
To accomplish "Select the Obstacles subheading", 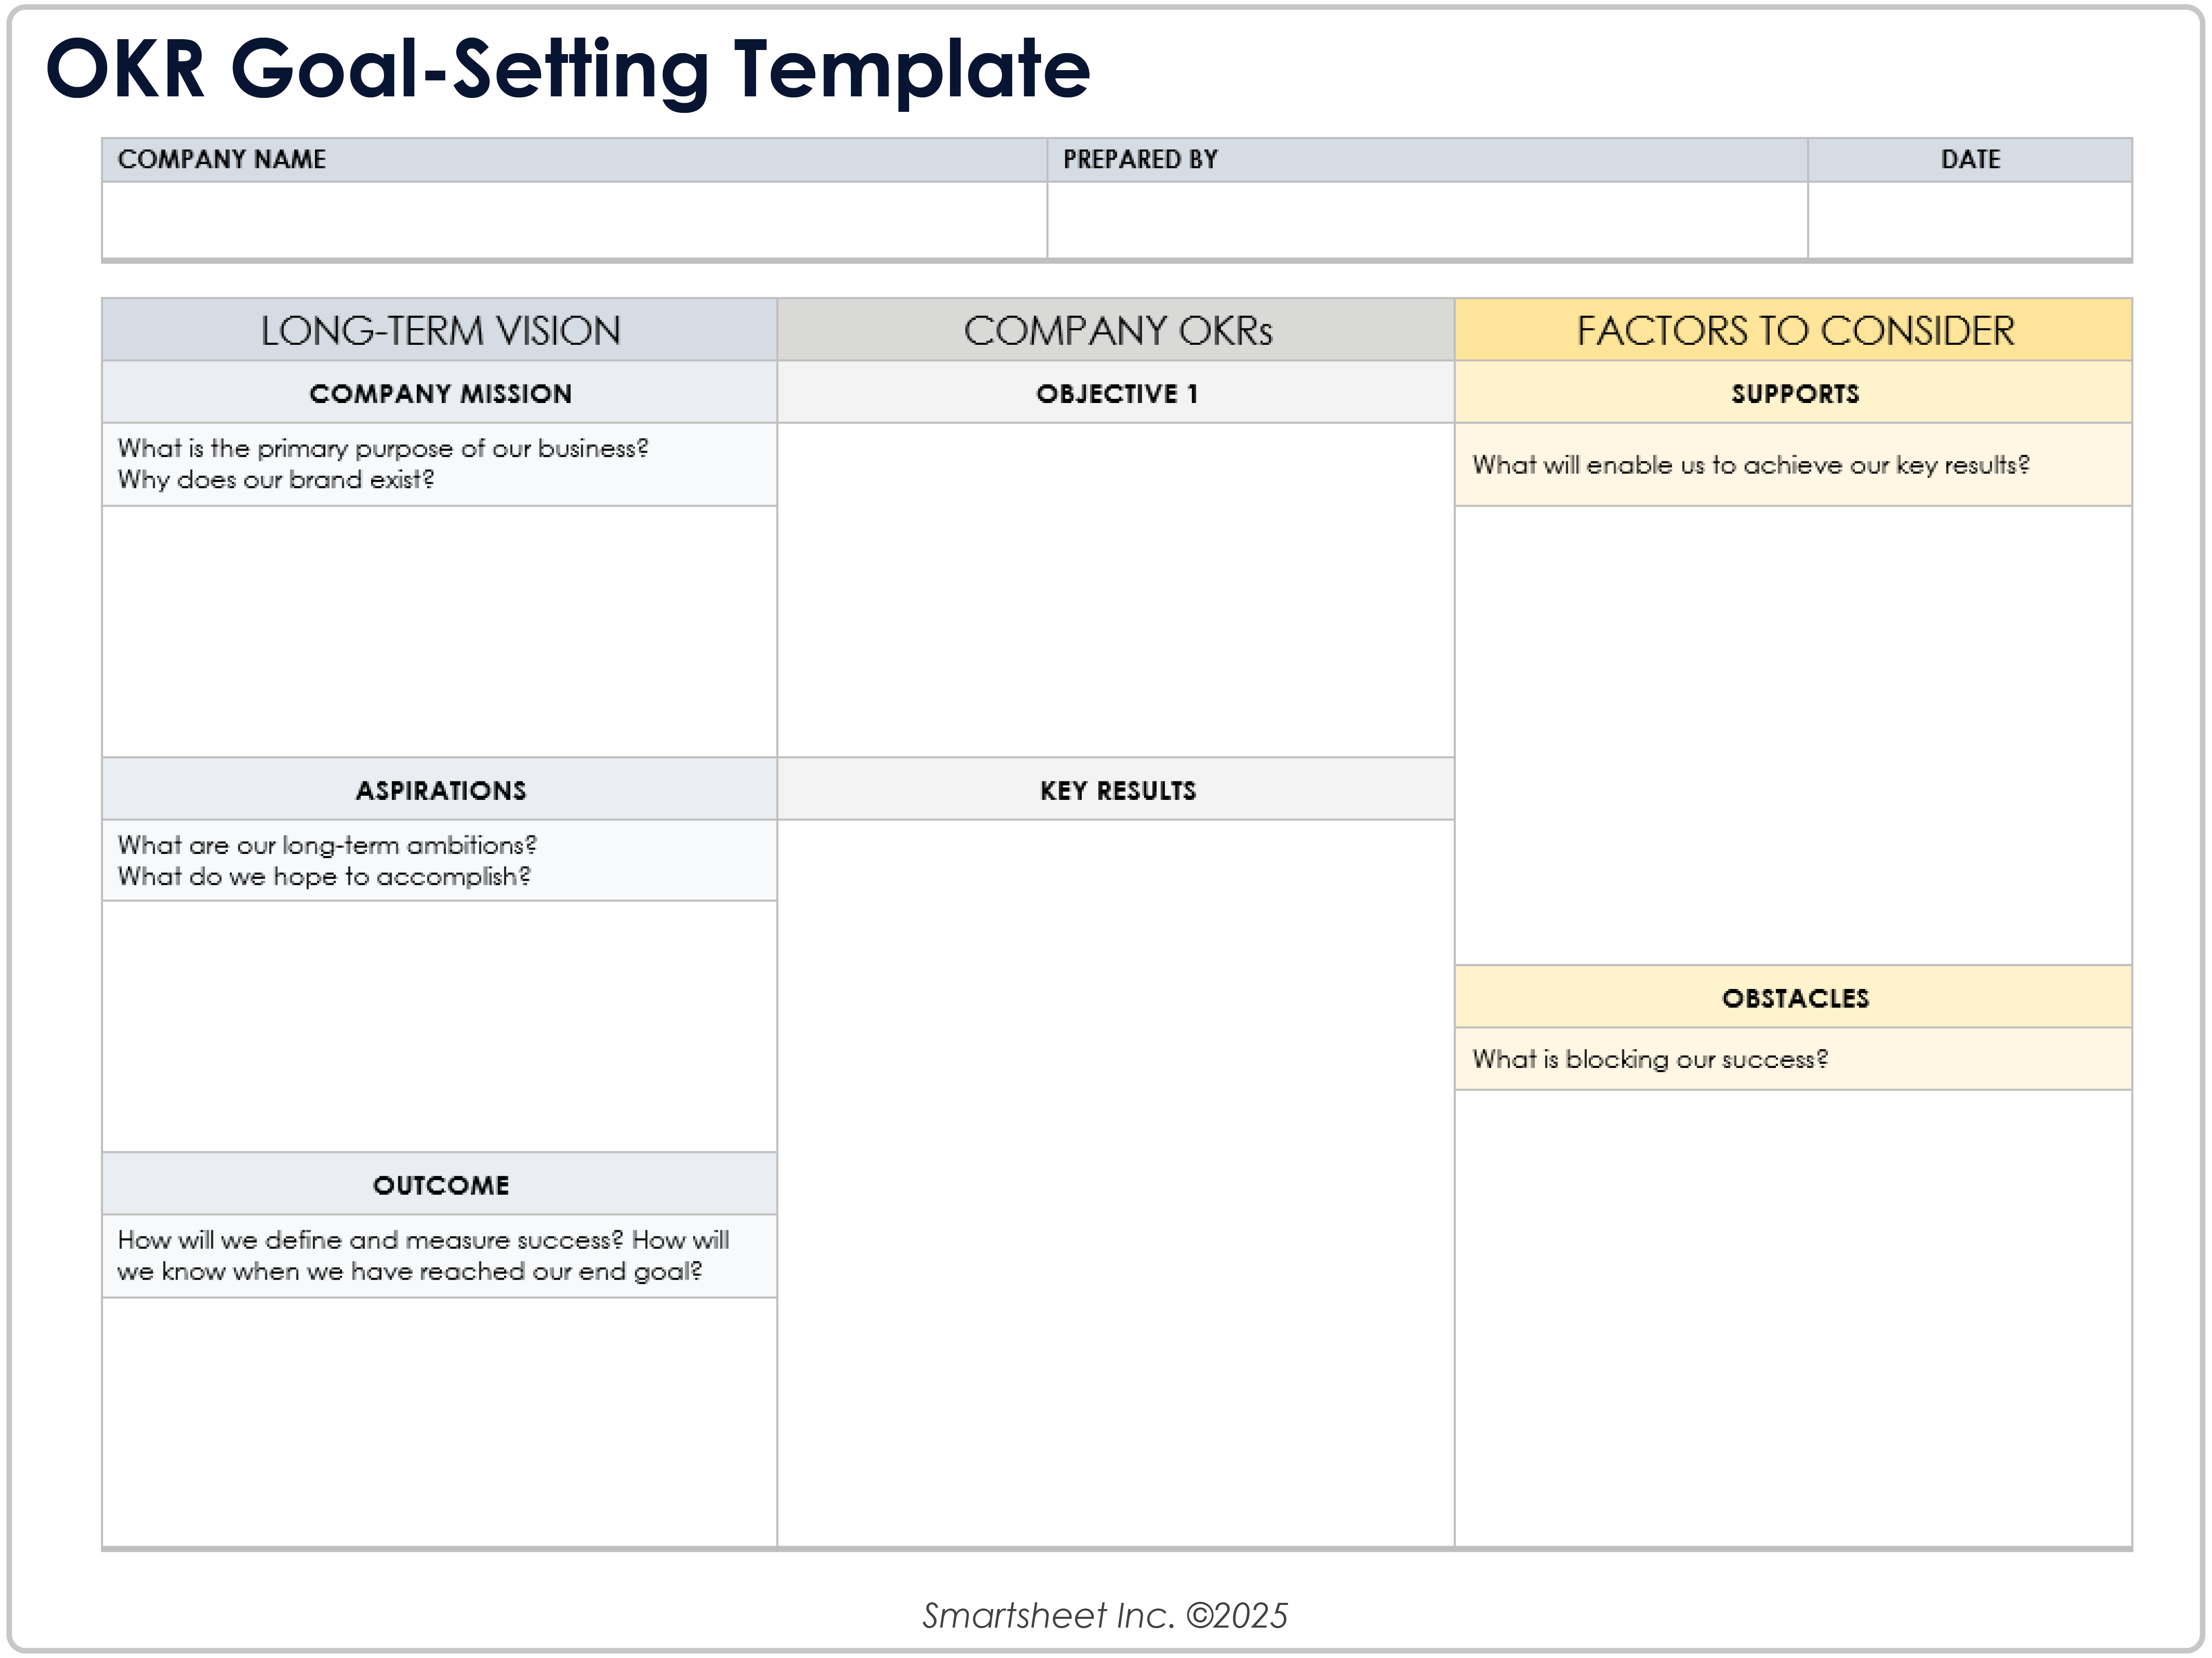I will click(1794, 997).
